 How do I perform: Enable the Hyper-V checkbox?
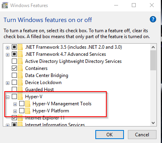[x=14, y=97]
